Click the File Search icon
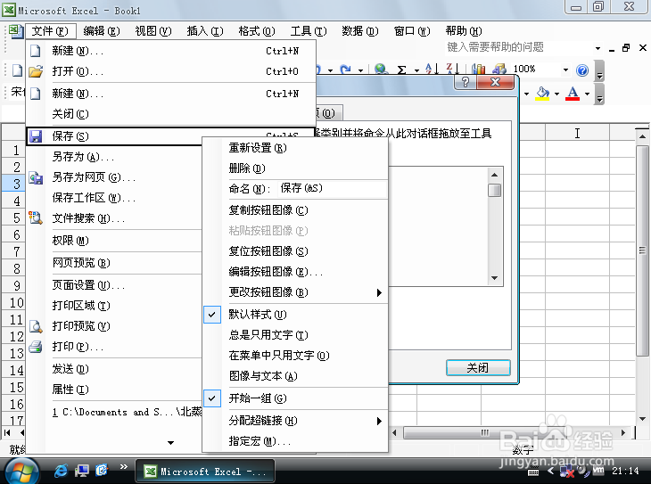This screenshot has height=484, width=651. [x=36, y=217]
